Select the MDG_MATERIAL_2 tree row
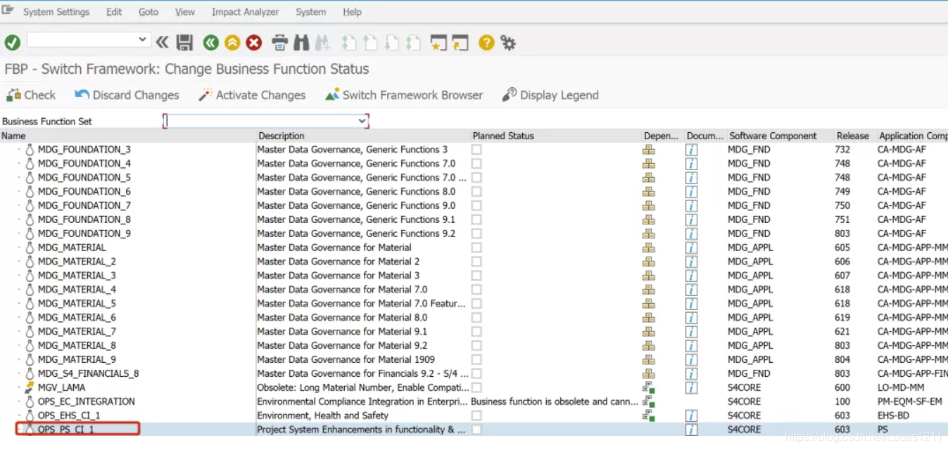The image size is (948, 450). tap(77, 262)
